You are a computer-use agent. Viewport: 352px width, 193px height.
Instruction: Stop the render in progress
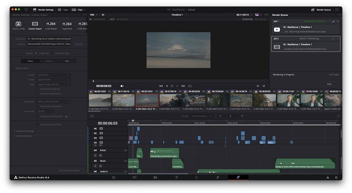point(329,84)
